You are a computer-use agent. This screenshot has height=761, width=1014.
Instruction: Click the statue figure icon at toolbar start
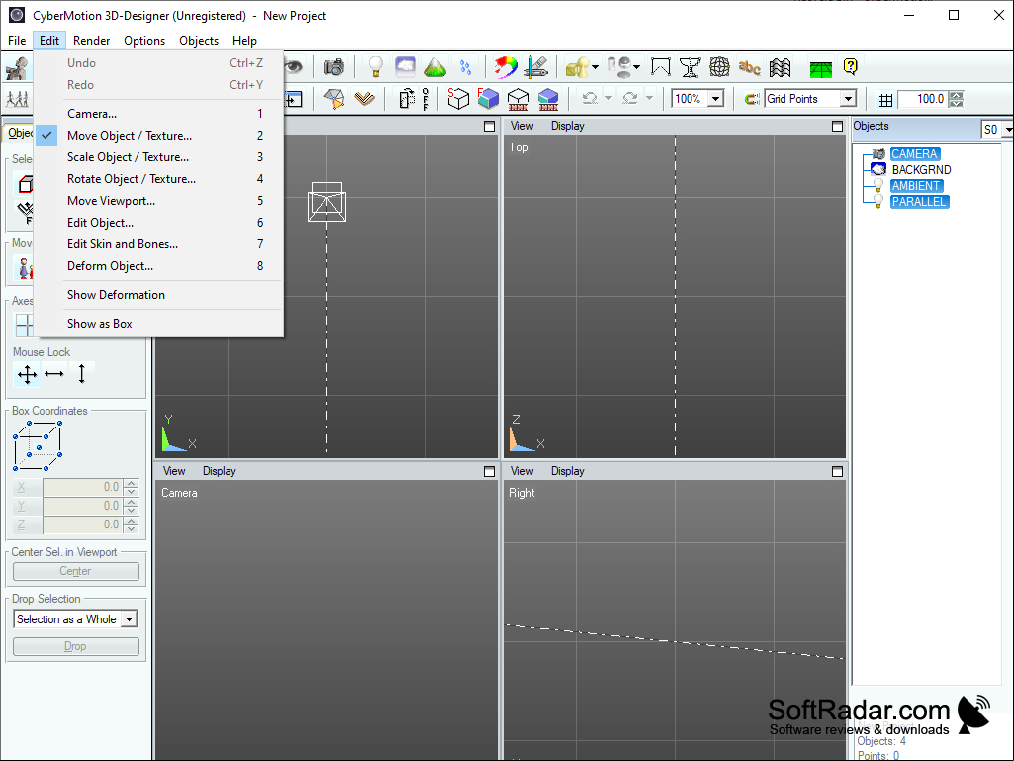click(x=18, y=68)
